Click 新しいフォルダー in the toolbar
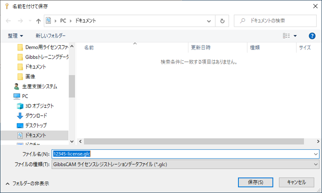The width and height of the screenshot is (322, 193). tap(50, 35)
